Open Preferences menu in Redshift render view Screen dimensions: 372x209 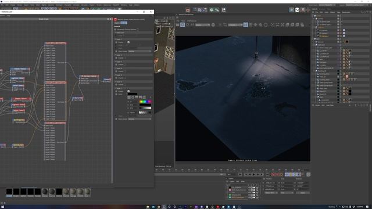click(x=192, y=21)
